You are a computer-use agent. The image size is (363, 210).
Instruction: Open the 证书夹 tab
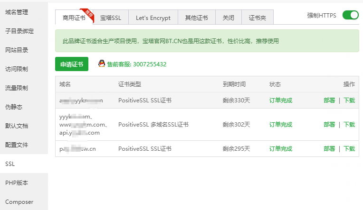(x=258, y=18)
